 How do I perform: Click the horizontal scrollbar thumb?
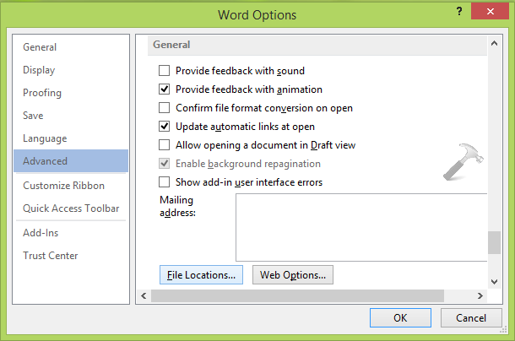point(297,295)
